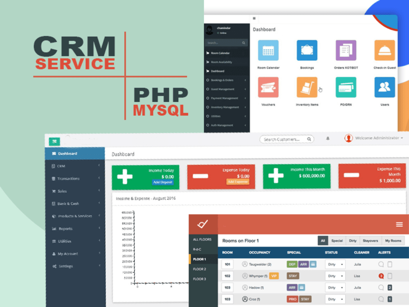Click magnifier icon in dark sidebar search

click(244, 43)
